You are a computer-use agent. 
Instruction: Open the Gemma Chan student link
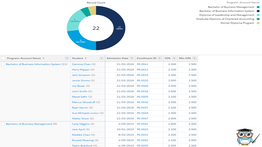[x=81, y=64]
